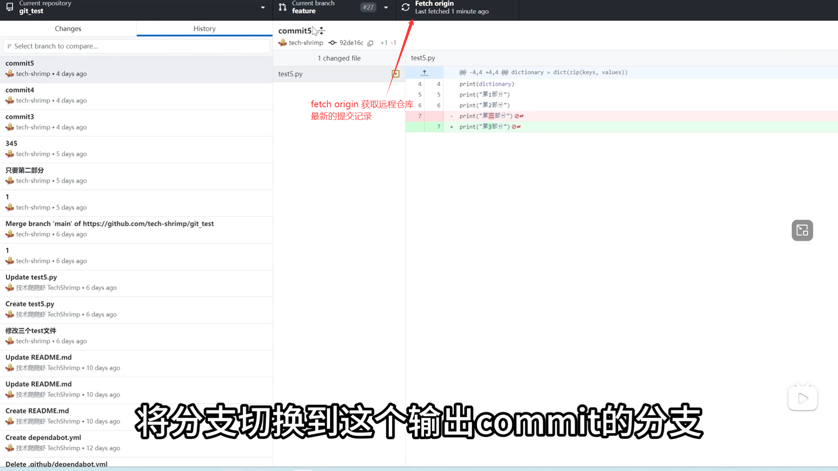
Task: Open the Current repository dropdown arrow
Action: (x=263, y=7)
